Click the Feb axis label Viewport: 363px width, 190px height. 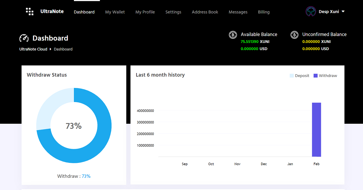click(x=316, y=164)
